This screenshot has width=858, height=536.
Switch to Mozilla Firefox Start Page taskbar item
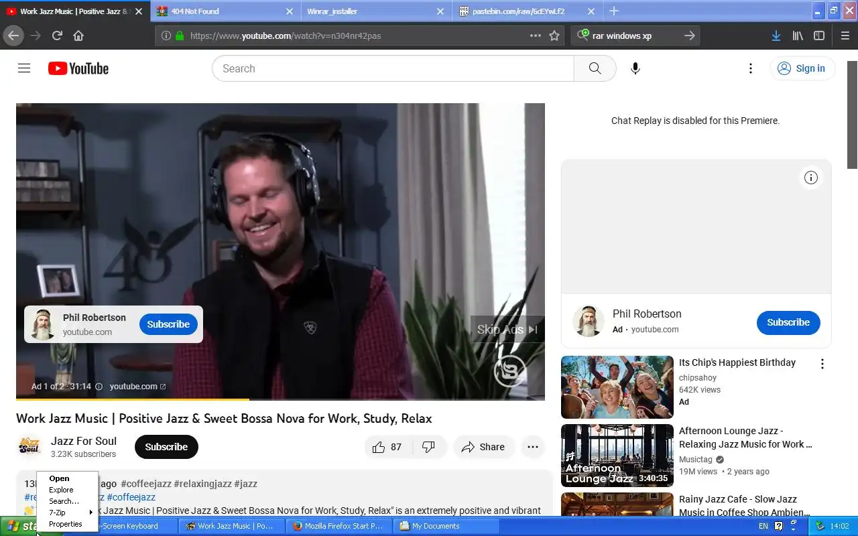point(340,526)
